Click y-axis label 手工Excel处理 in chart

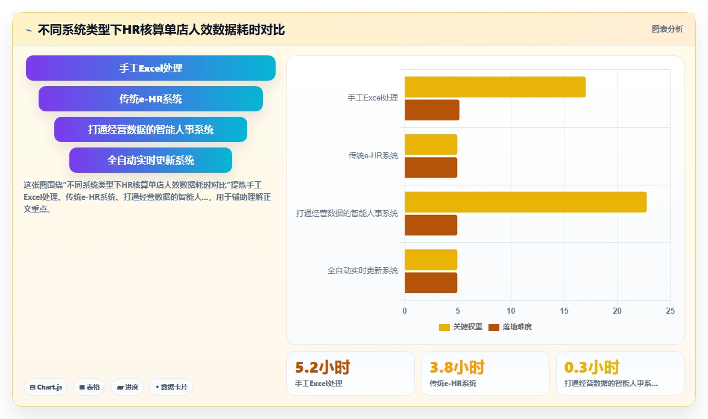tap(373, 98)
